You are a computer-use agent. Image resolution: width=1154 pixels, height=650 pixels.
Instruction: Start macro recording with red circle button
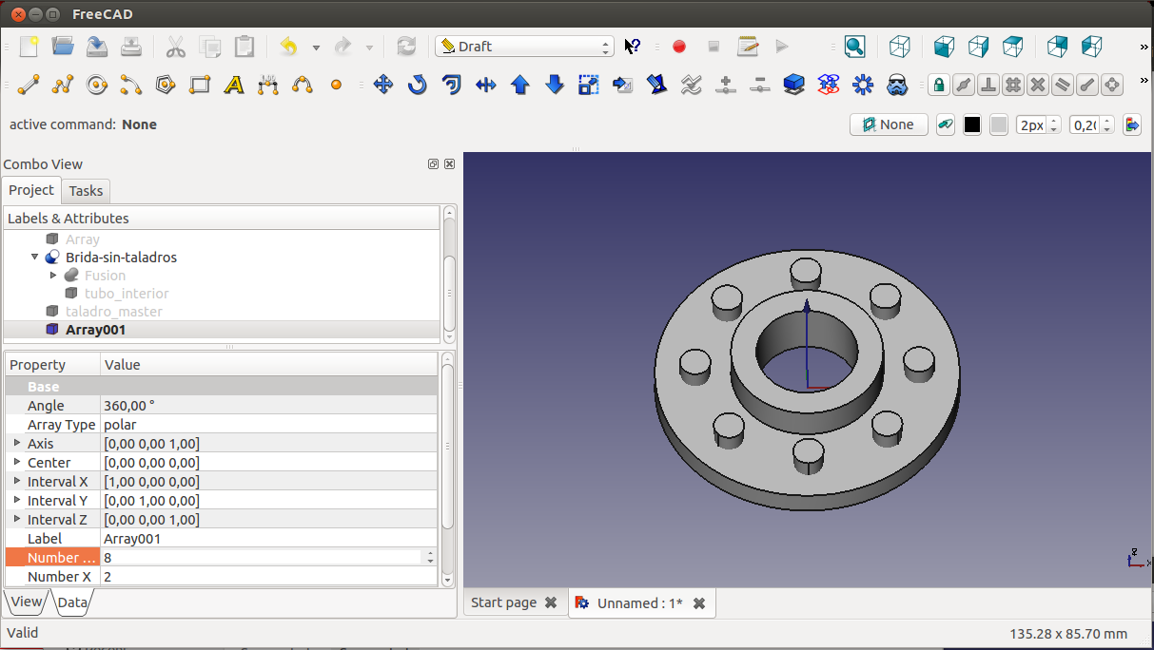679,46
